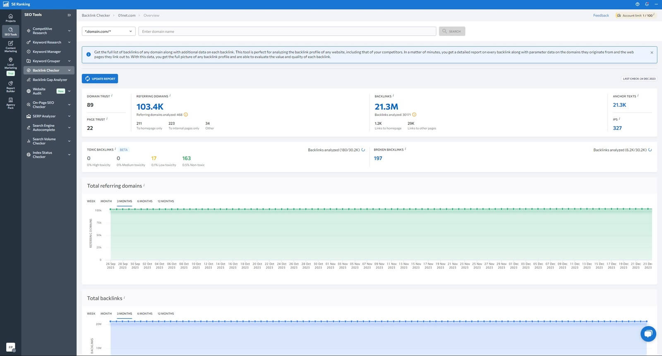The width and height of the screenshot is (662, 356).
Task: Select 3 MONTHS range for total backlinks chart
Action: click(124, 314)
